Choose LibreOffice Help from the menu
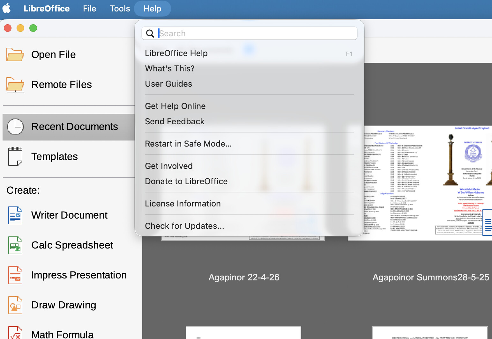This screenshot has height=339, width=492. click(x=176, y=53)
